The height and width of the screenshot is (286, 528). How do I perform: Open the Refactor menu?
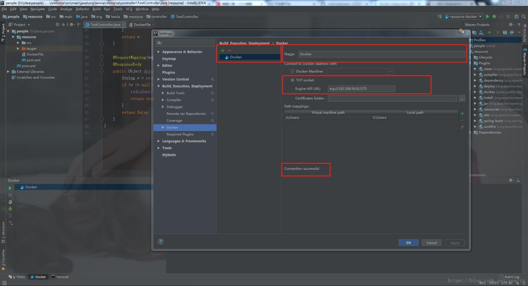coord(83,9)
